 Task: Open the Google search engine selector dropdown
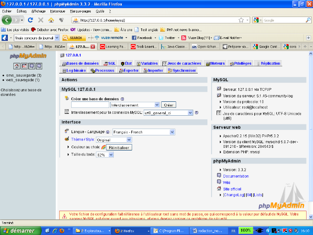[x=257, y=20]
